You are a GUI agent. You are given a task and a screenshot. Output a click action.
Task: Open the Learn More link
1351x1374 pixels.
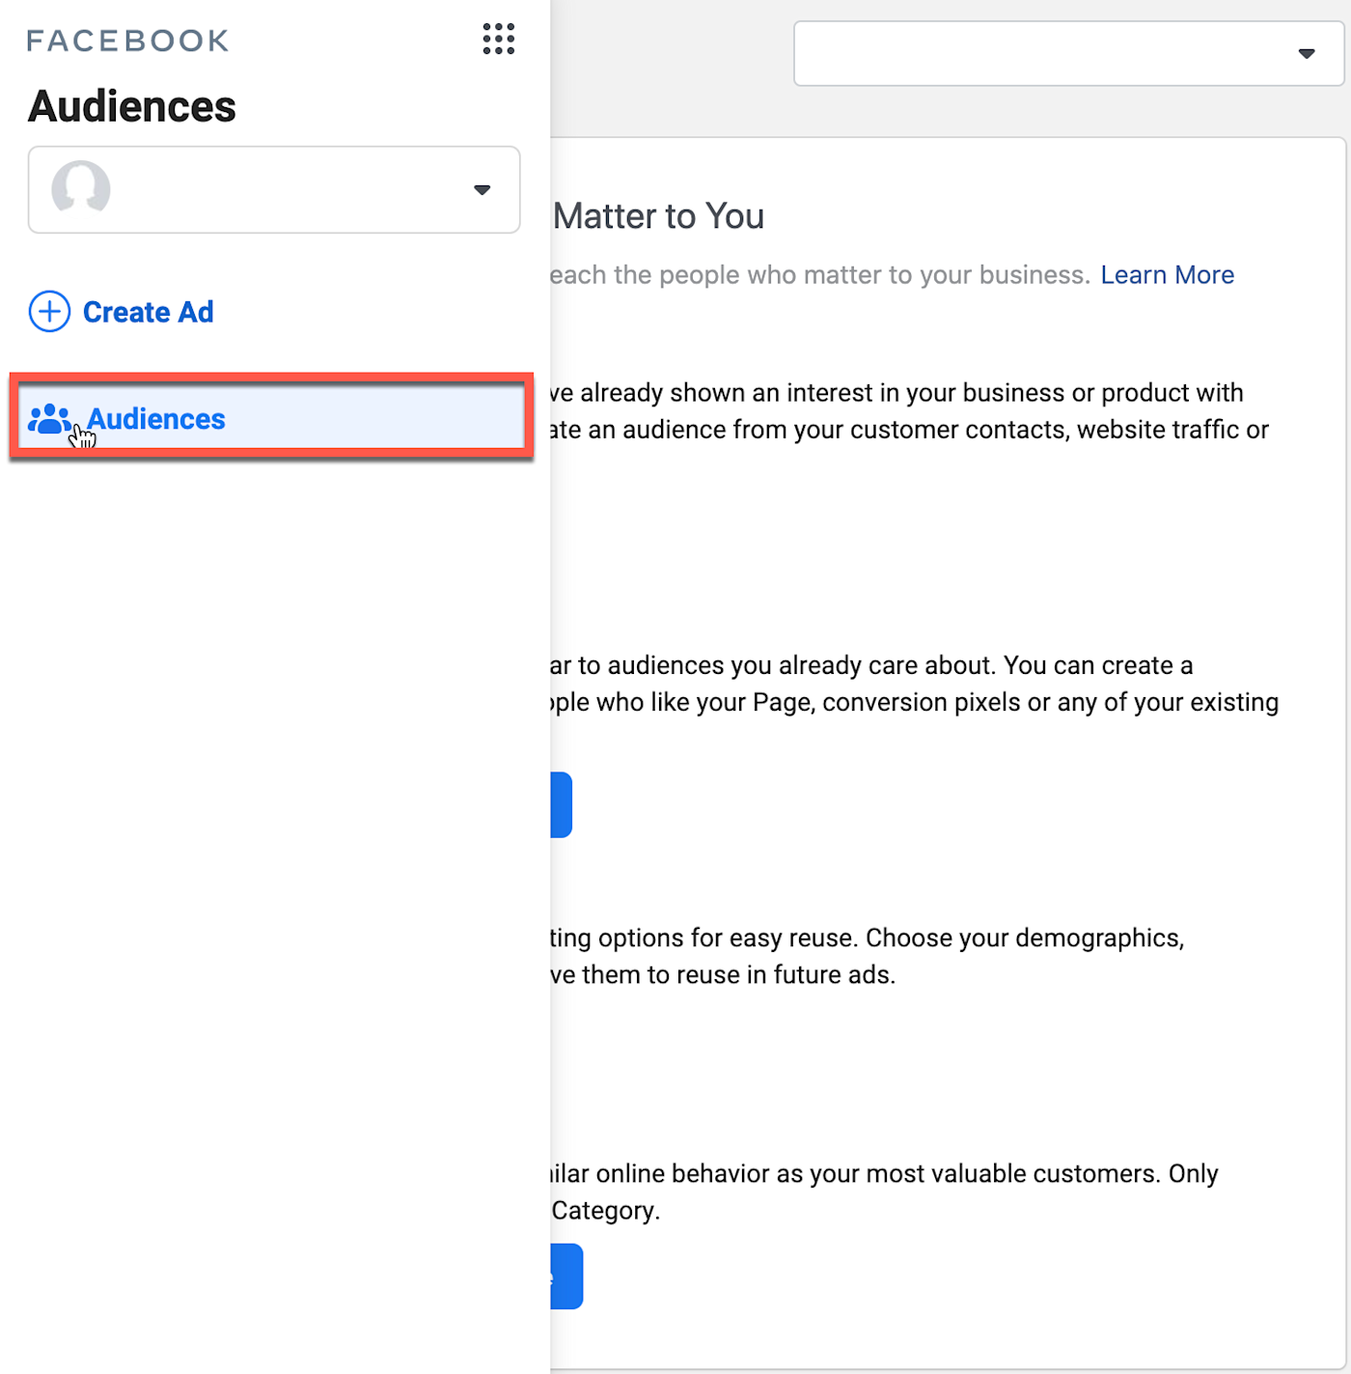tap(1167, 275)
